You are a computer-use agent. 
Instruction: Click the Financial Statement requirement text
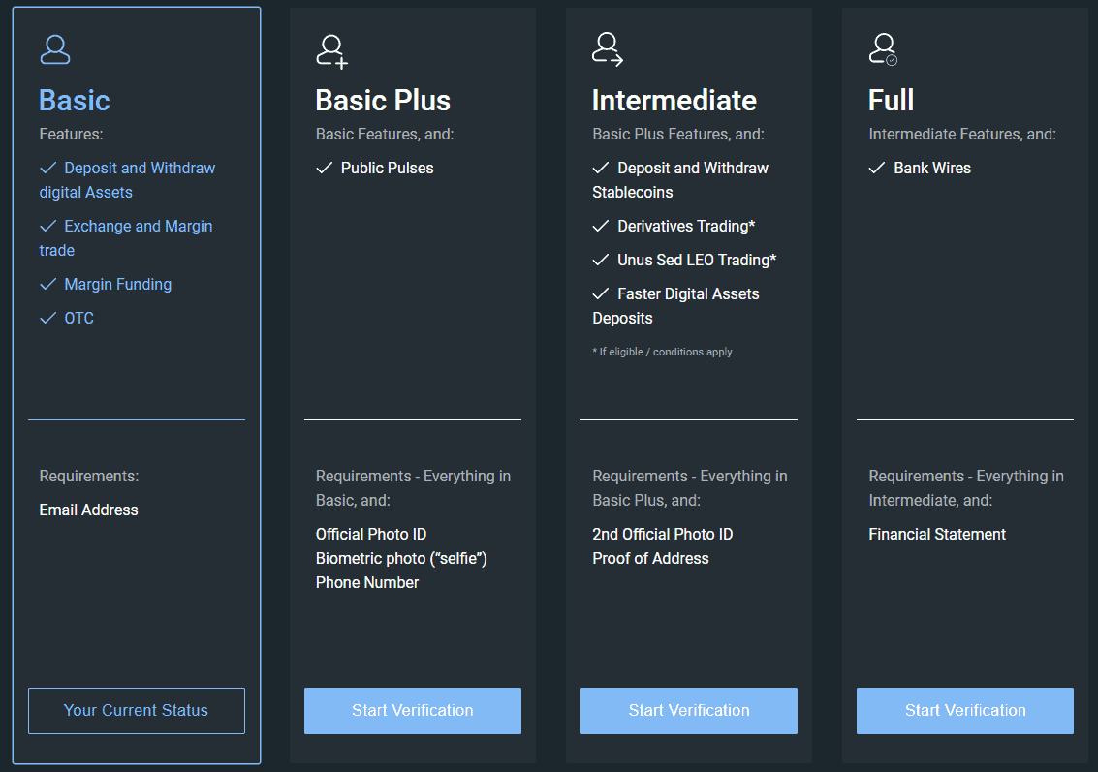tap(937, 535)
